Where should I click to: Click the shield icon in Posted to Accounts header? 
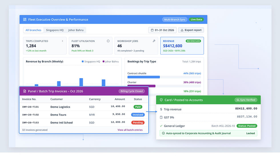tap(161, 100)
